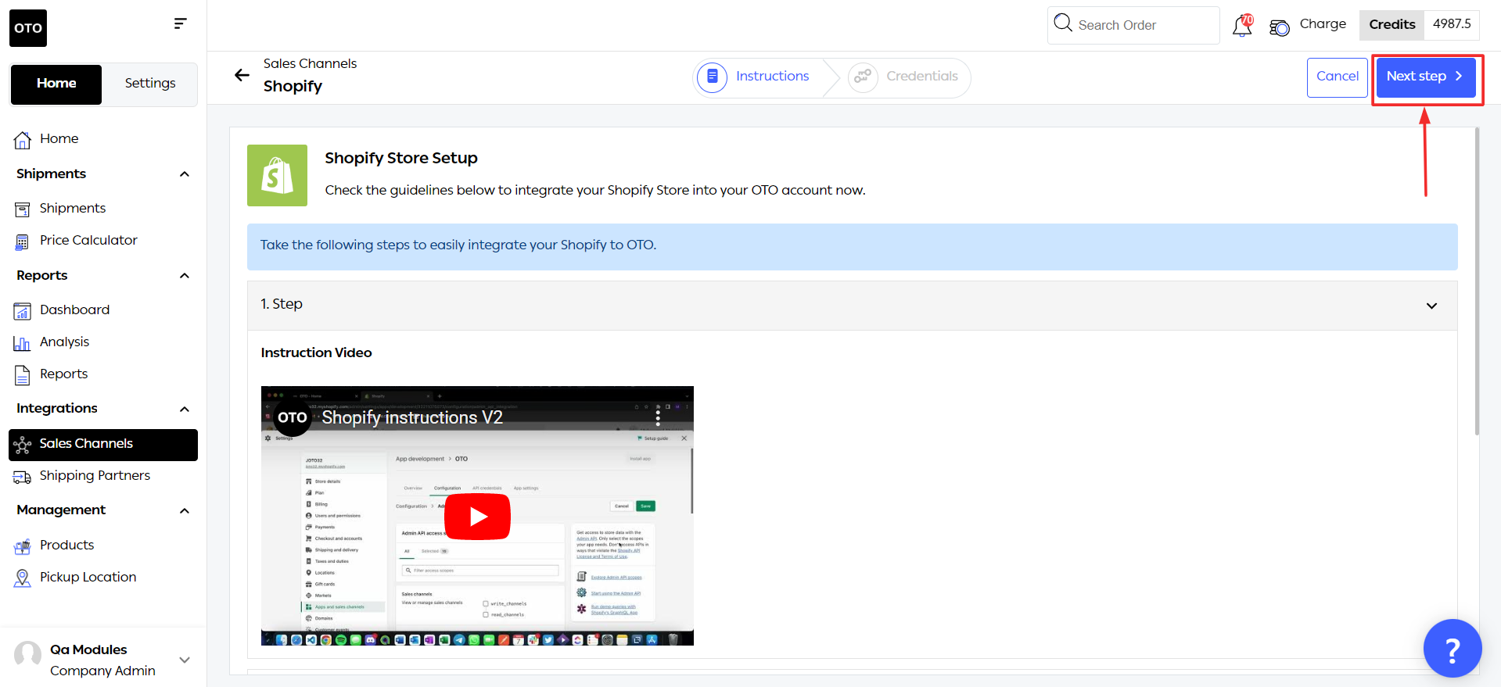Open the Credentials step tab
1501x687 pixels.
pos(906,77)
